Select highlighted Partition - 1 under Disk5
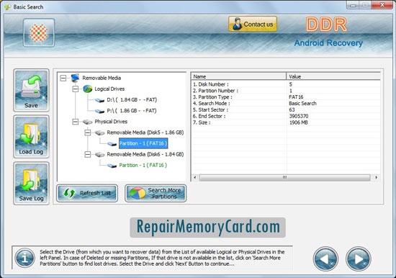This screenshot has width=396, height=278. pos(143,143)
